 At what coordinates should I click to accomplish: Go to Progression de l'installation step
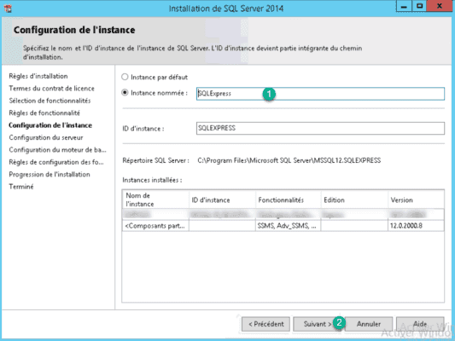[x=50, y=175]
